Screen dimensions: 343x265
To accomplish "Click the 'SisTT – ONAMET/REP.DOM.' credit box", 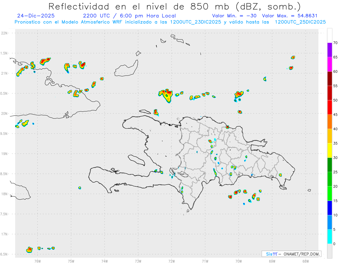I will (292, 254).
